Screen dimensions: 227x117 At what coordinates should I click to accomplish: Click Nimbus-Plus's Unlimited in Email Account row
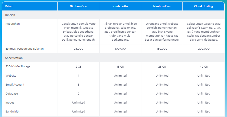tap(162, 85)
